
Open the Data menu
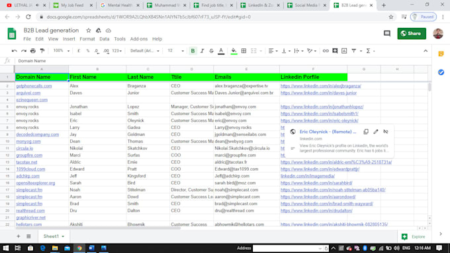(x=104, y=39)
